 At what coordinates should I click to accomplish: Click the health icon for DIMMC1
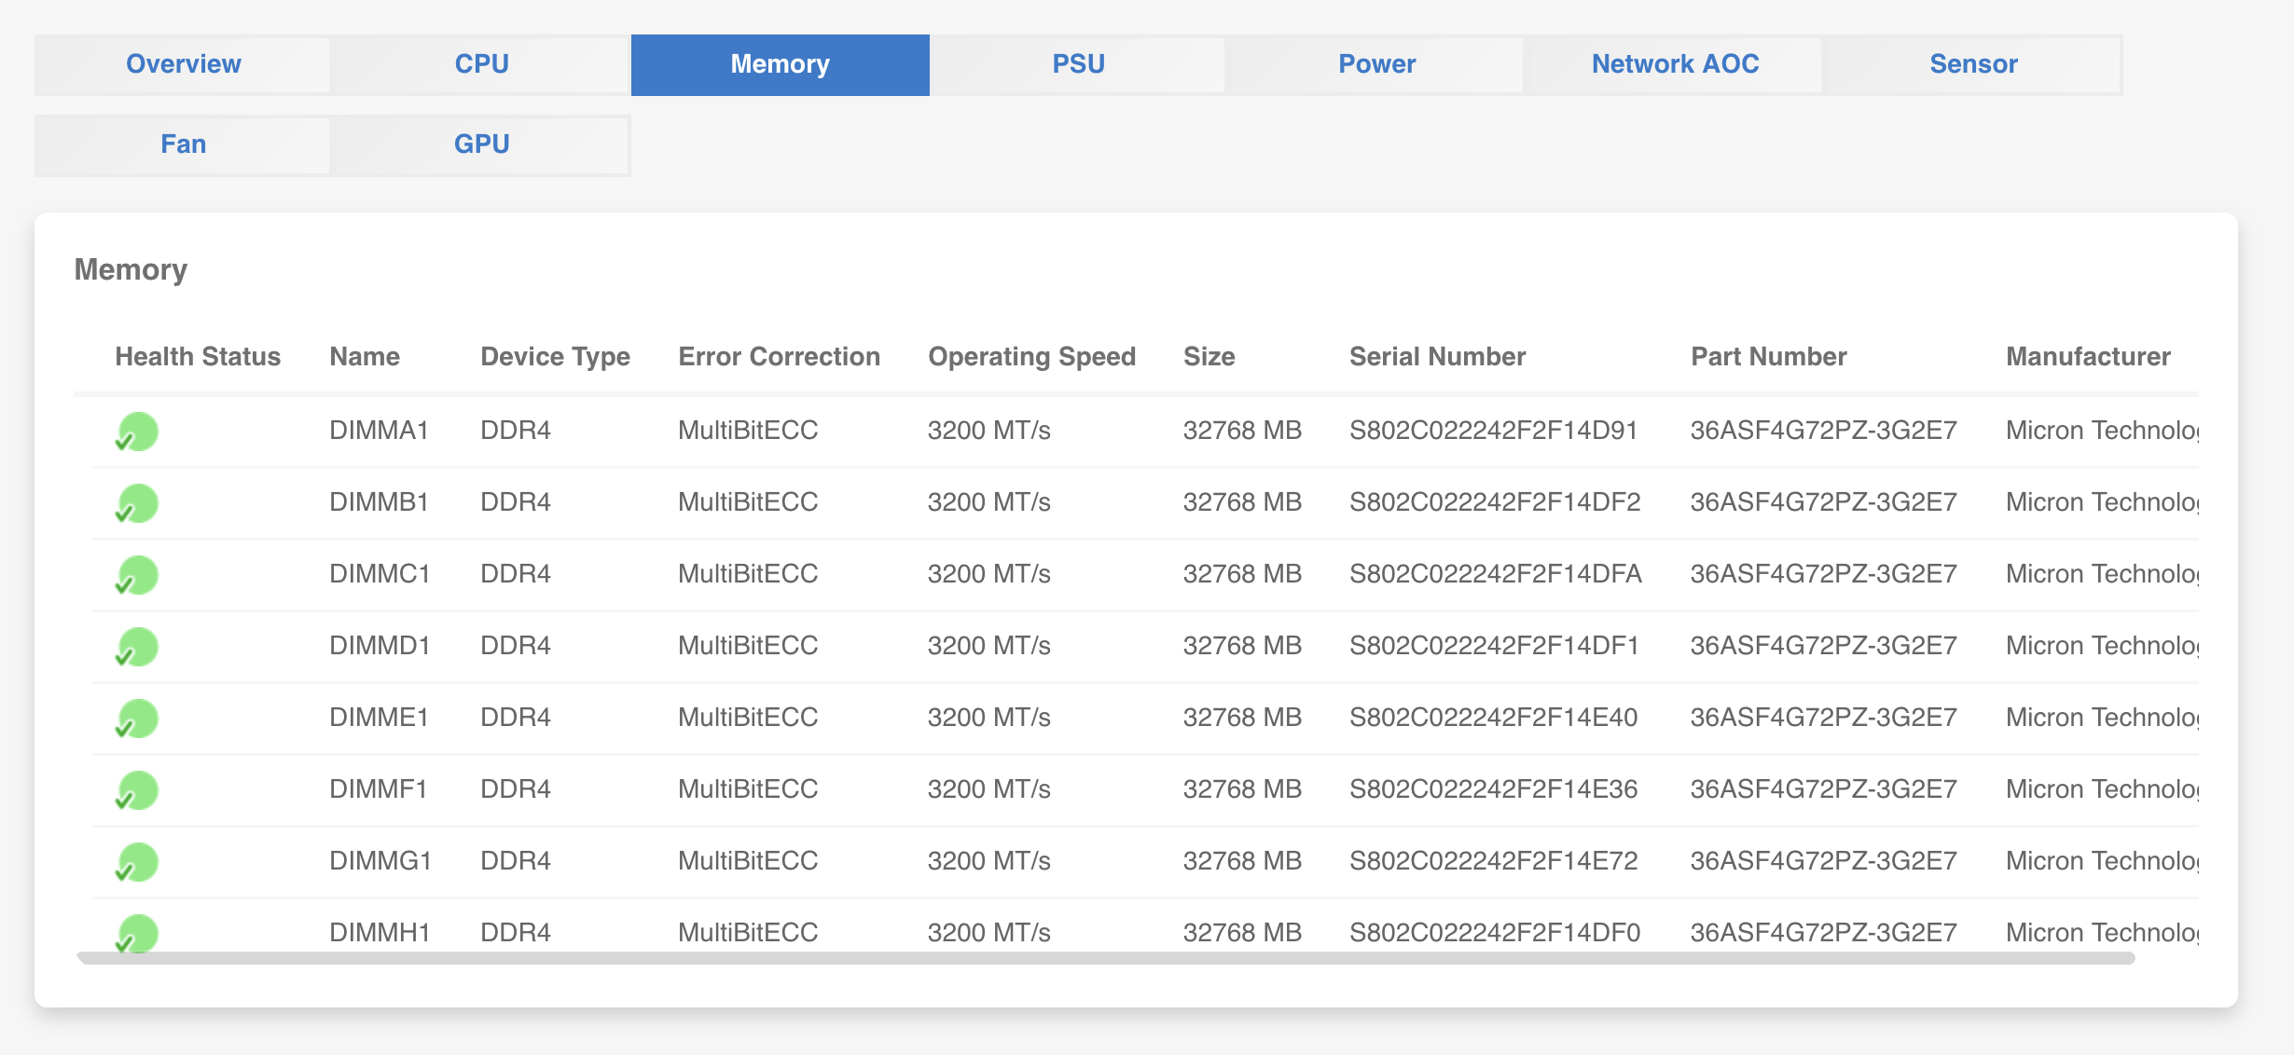click(x=136, y=574)
